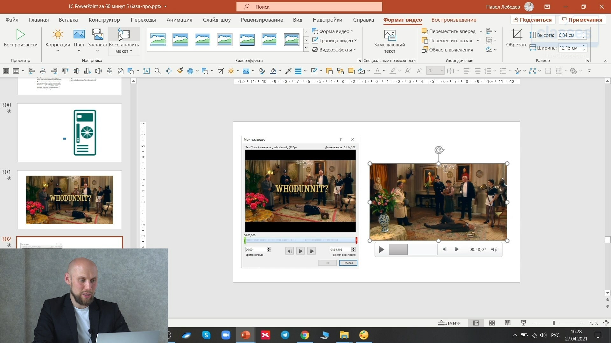Switch to the Переходы ribbon tab
Image resolution: width=611 pixels, height=343 pixels.
point(143,20)
